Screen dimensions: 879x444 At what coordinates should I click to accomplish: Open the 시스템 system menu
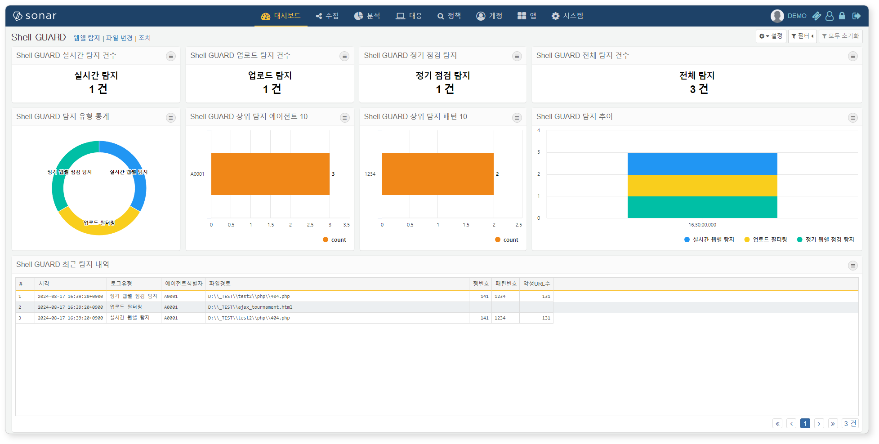point(567,16)
